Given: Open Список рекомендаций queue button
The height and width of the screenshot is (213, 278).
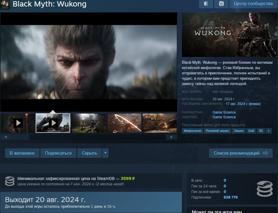Looking at the screenshot, I should [241, 153].
